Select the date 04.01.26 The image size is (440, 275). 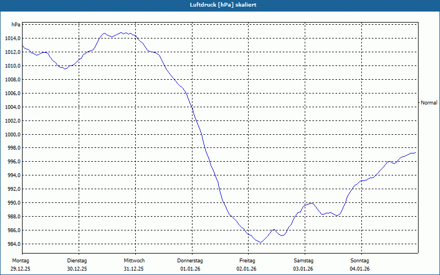(360, 269)
